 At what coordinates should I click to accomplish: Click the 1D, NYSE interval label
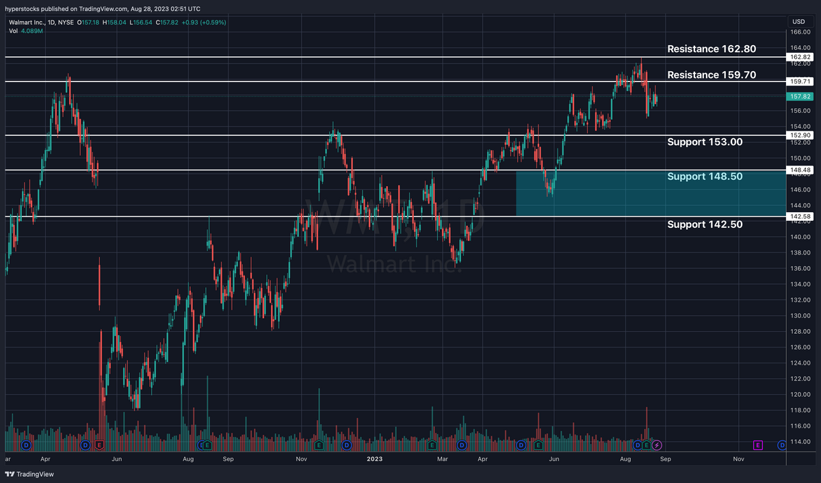click(x=62, y=23)
